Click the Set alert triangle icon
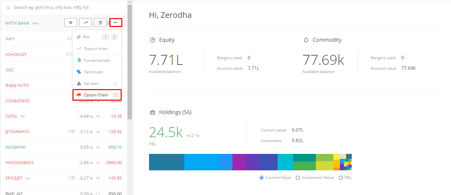 [x=79, y=84]
